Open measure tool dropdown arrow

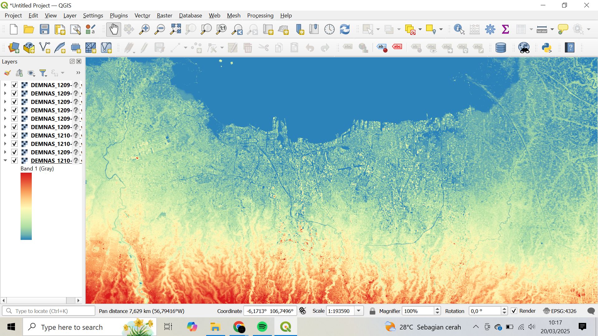552,29
